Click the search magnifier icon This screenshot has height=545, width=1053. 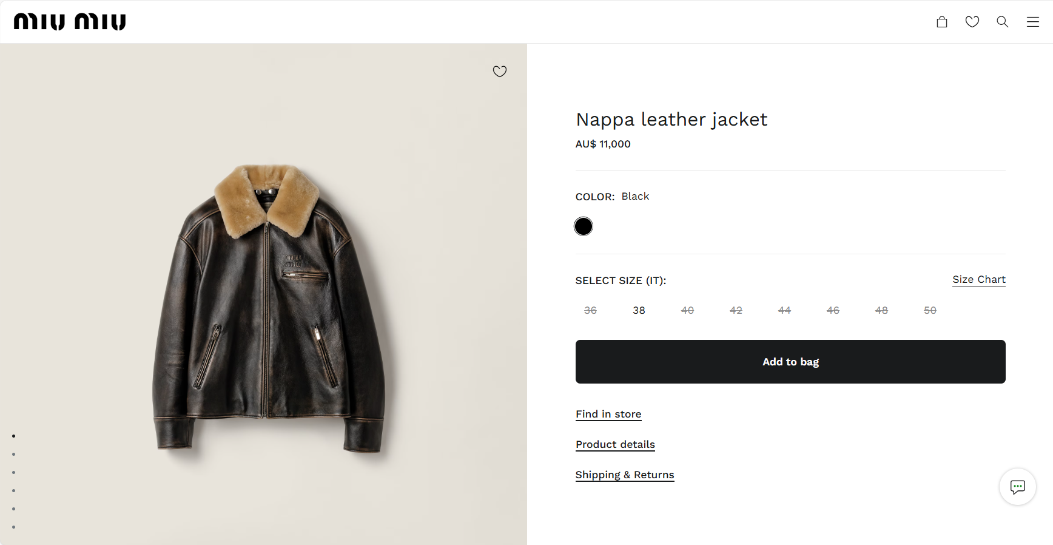coord(1002,22)
